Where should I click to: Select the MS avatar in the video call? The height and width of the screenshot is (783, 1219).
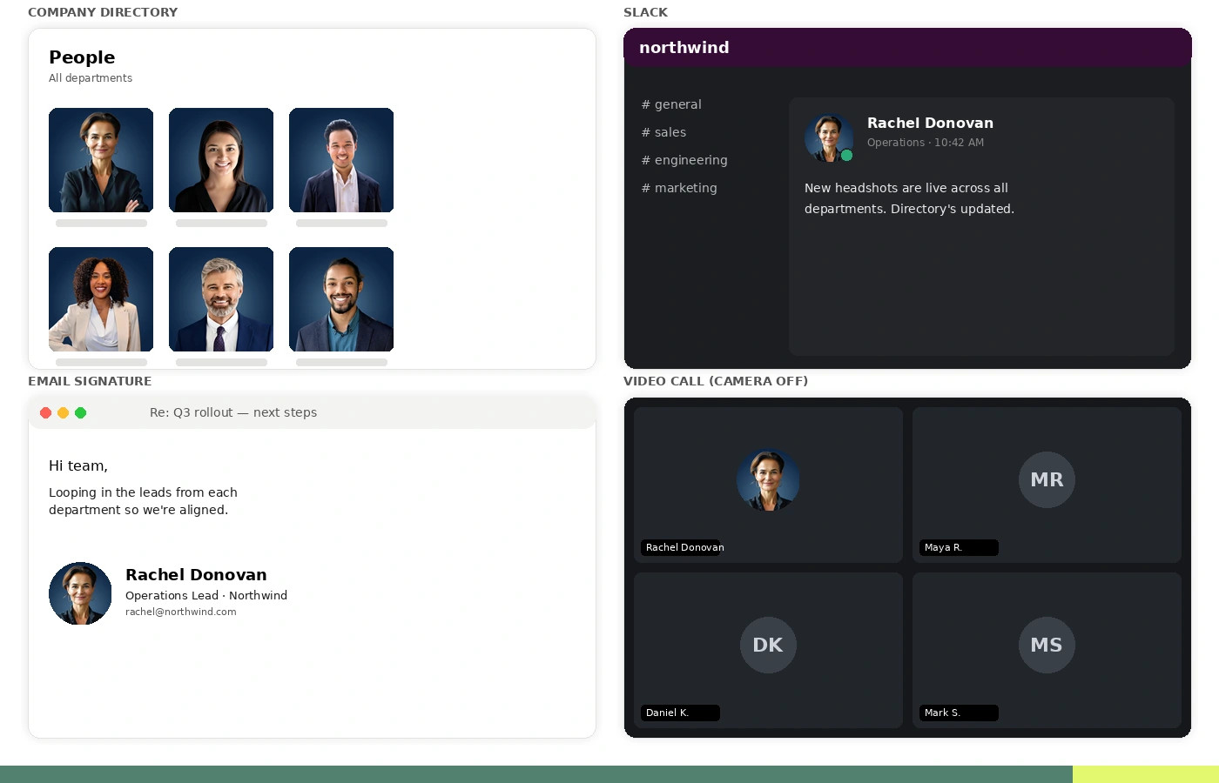tap(1047, 645)
